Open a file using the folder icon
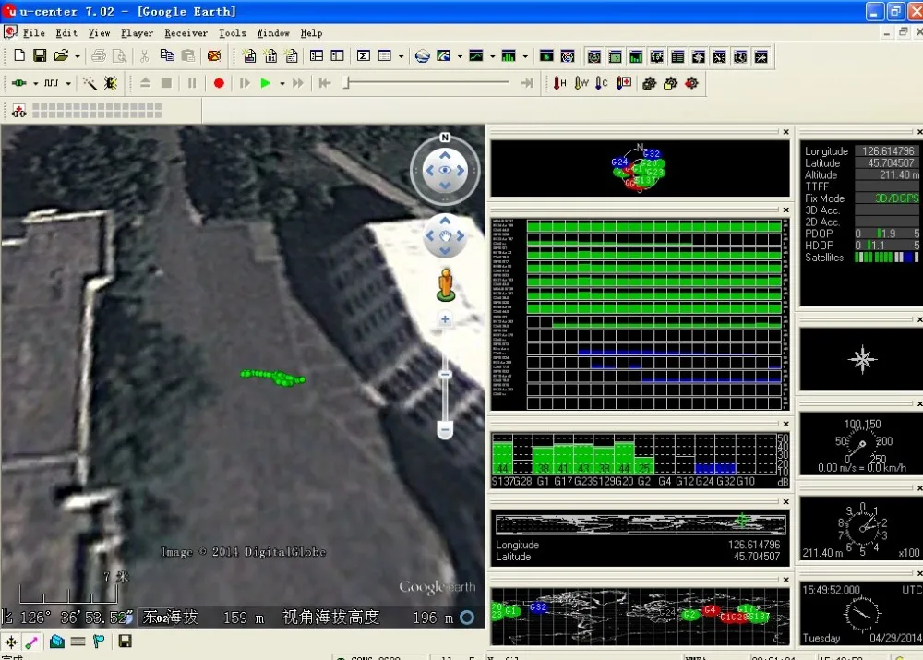Screen dimensions: 923x660 [x=61, y=56]
